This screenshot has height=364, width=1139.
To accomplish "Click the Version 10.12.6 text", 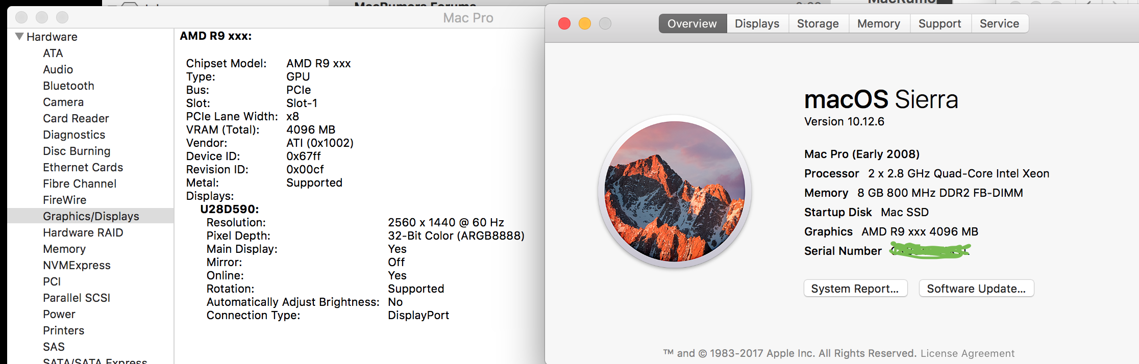I will coord(845,121).
